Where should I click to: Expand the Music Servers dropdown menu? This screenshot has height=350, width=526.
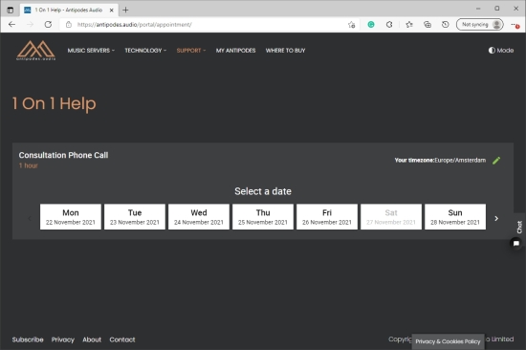(91, 51)
